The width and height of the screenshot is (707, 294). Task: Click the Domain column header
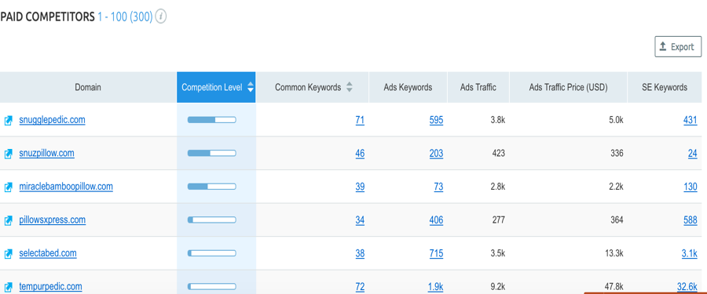coord(88,87)
